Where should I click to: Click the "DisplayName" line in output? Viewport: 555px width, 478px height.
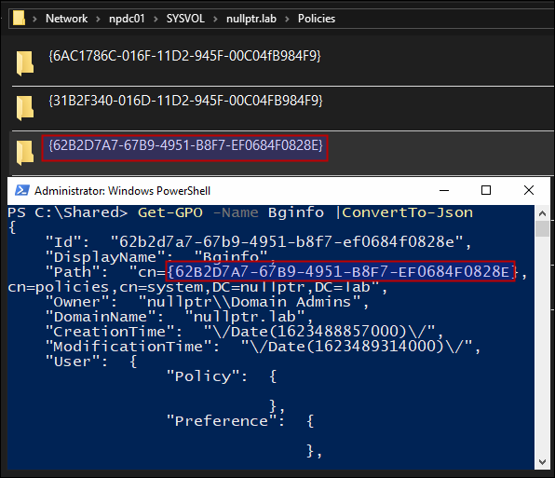(160, 257)
